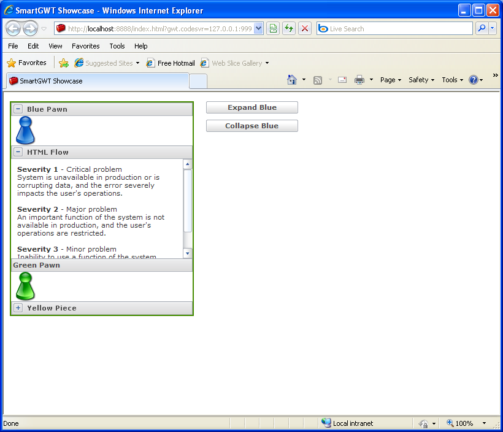Click the Help question mark icon
Screen dimensions: 503x432
pos(473,80)
